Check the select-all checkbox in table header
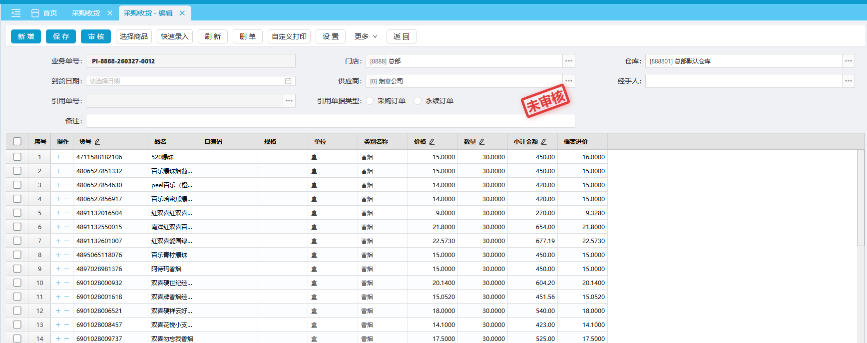Image resolution: width=867 pixels, height=343 pixels. coord(17,141)
